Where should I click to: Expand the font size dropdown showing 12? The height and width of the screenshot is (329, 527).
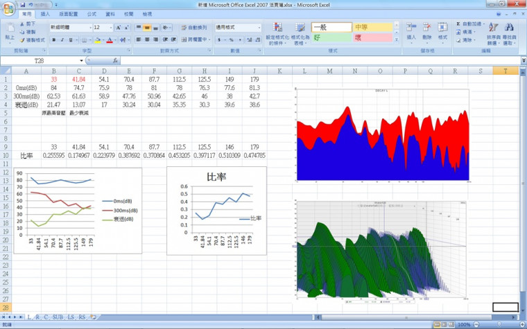click(110, 28)
